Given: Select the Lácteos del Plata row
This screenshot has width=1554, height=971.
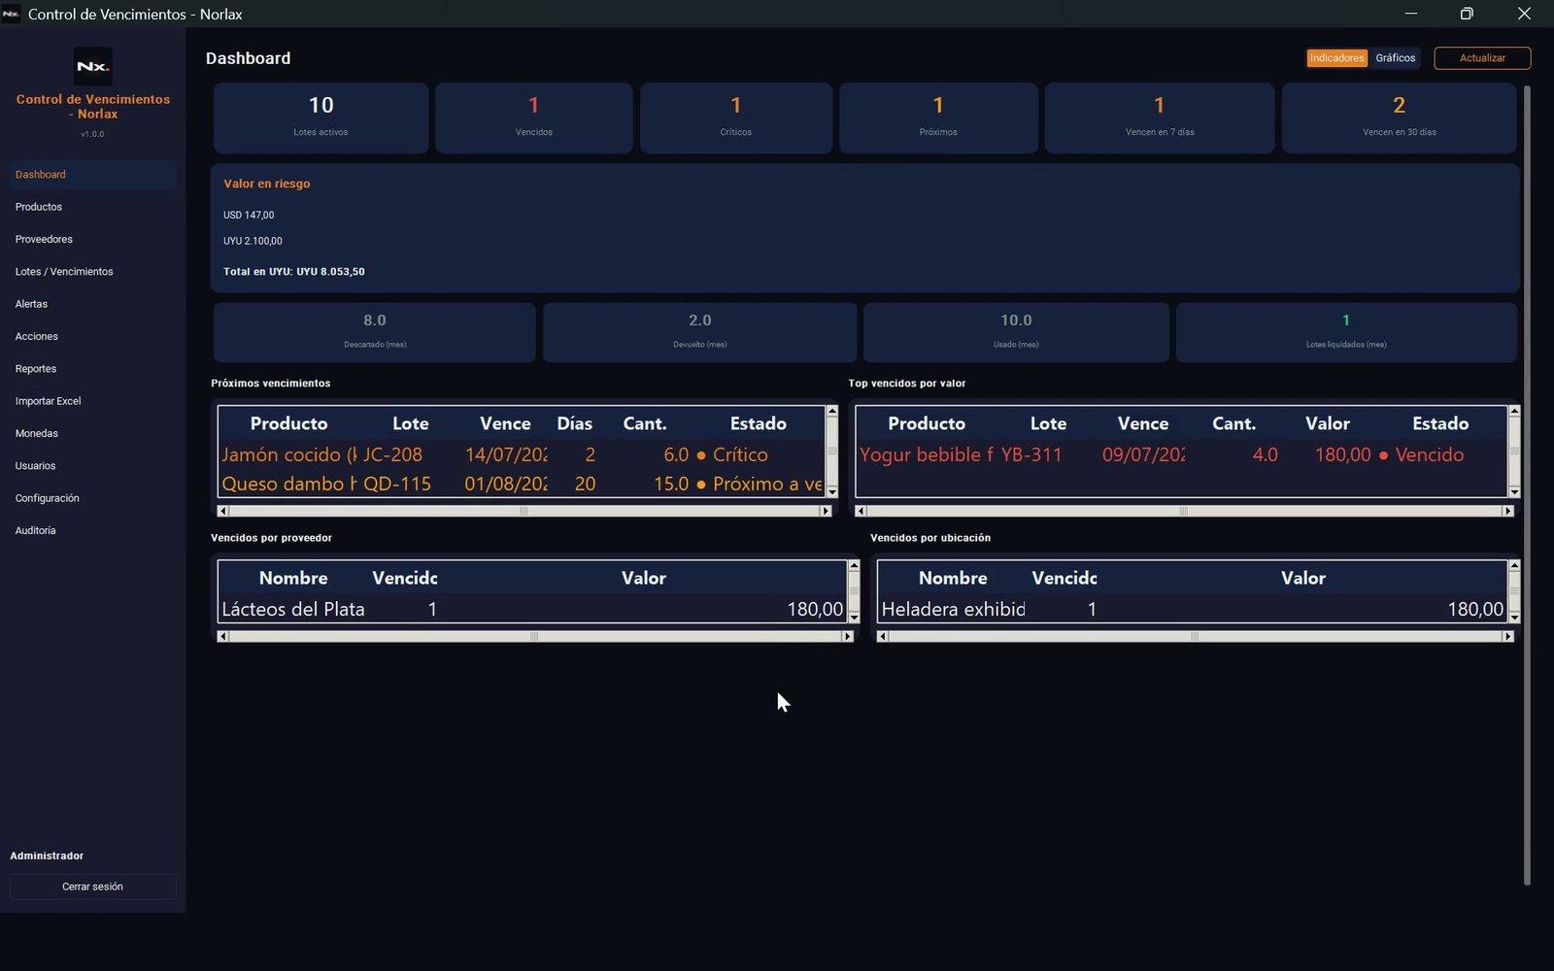Looking at the screenshot, I should (x=532, y=609).
